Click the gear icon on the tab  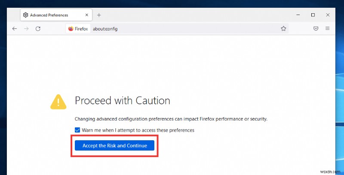coord(26,15)
